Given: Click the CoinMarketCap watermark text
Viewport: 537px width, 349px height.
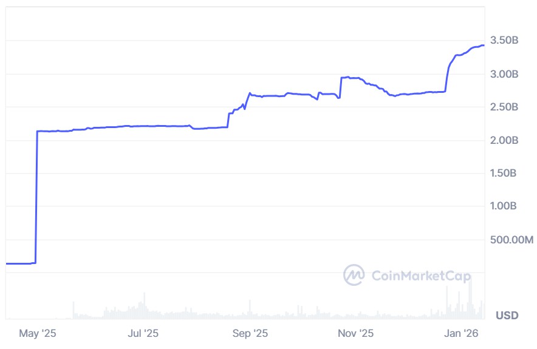Looking at the screenshot, I should point(420,276).
